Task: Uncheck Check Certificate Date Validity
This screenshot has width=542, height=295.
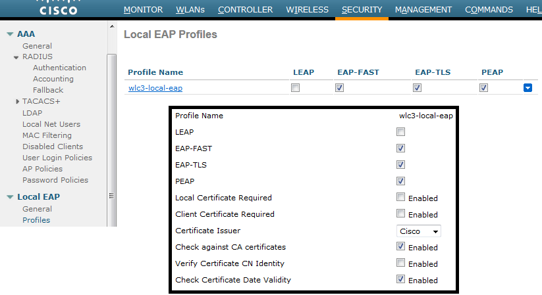Action: pyautogui.click(x=400, y=279)
